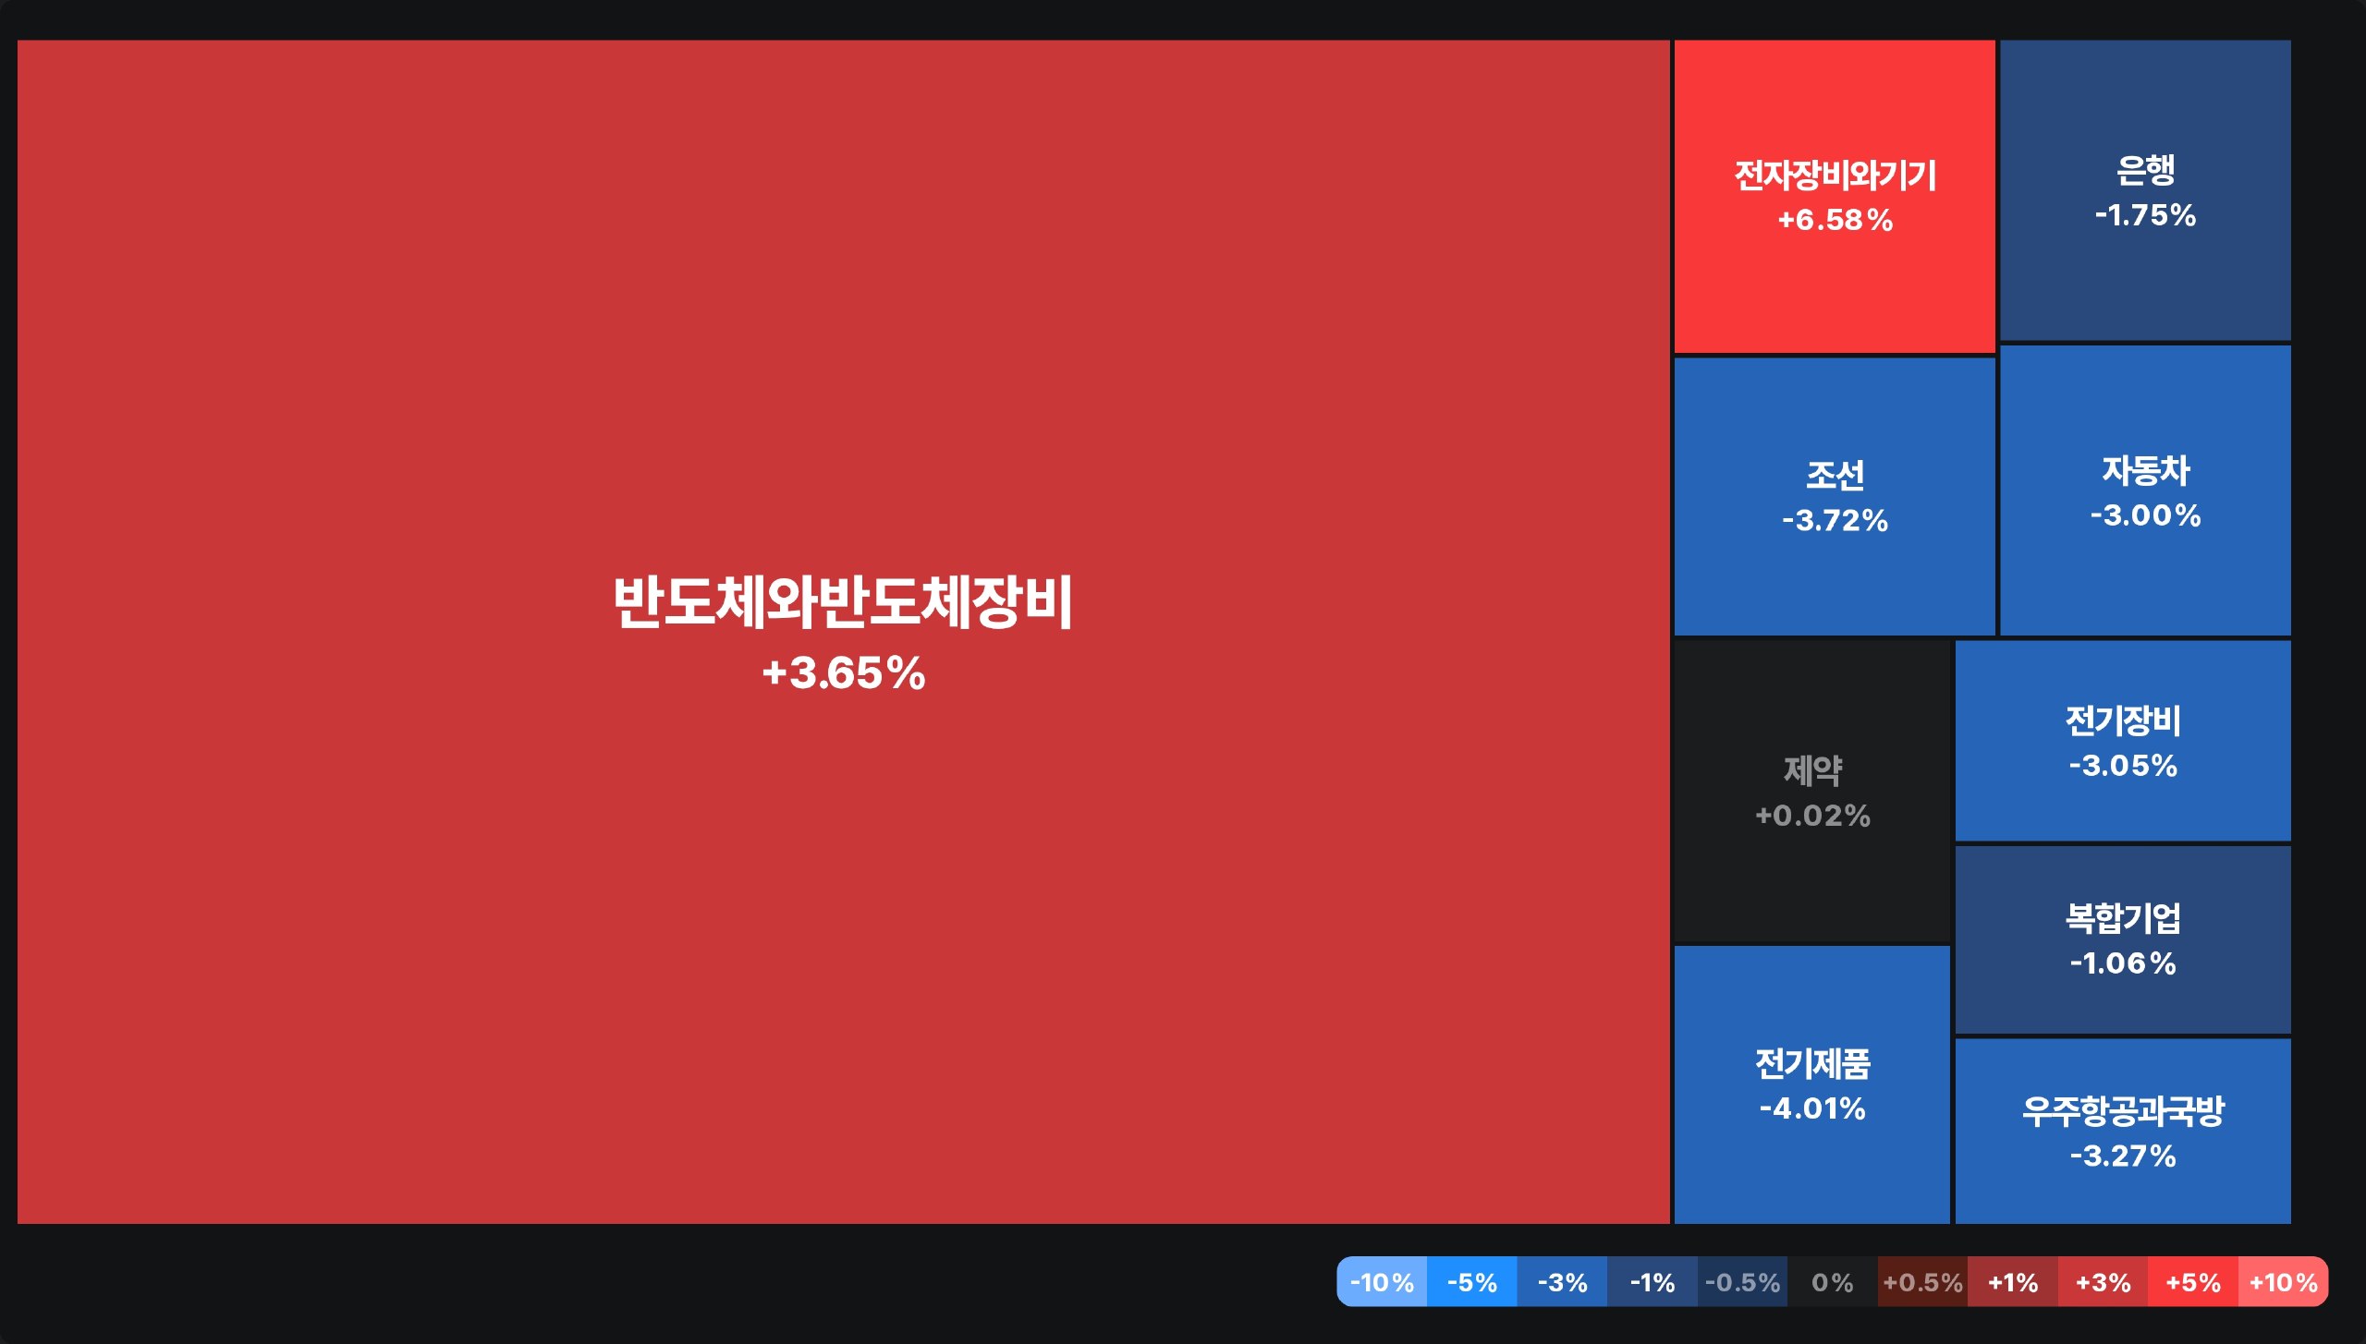Click the 0% legend swatch
This screenshot has width=2366, height=1344.
tap(1833, 1281)
